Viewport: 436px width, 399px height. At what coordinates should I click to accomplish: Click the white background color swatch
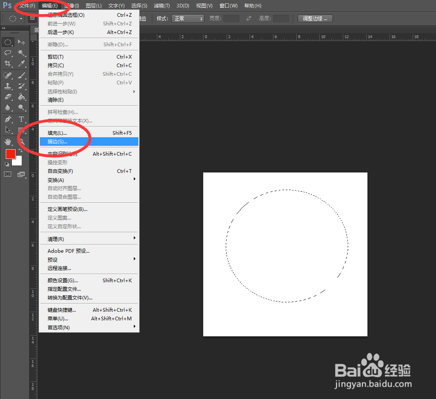[18, 162]
